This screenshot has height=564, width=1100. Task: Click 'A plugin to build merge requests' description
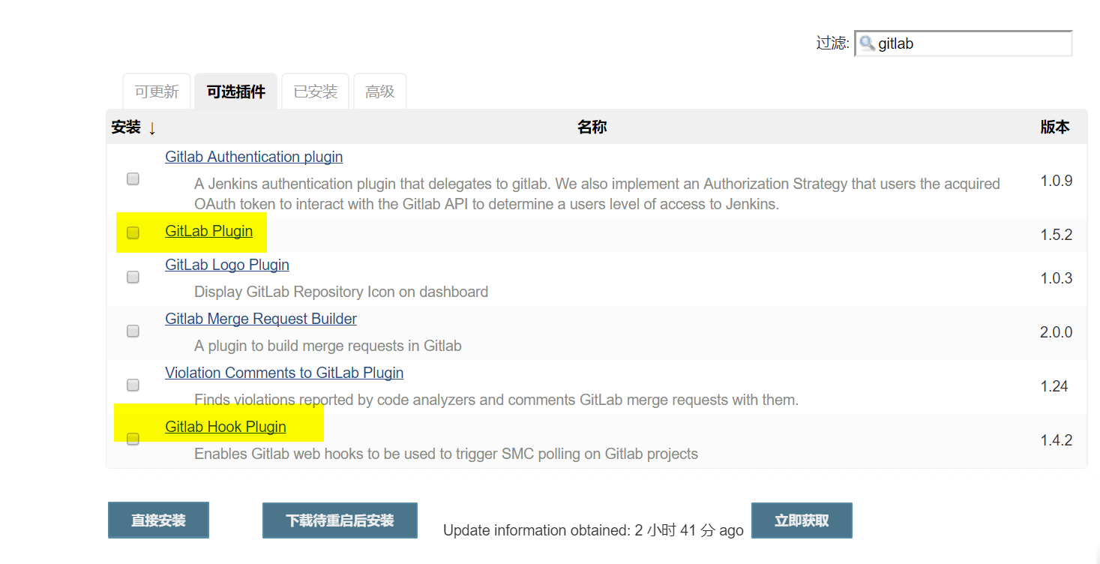point(328,346)
